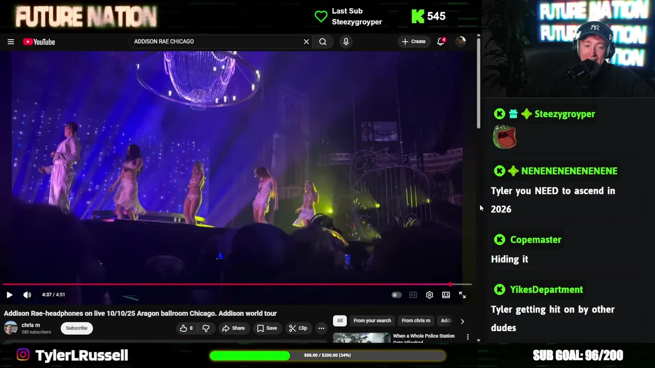Screen dimensions: 655x368
Task: Click the streamer webcam feed
Action: pyautogui.click(x=568, y=49)
